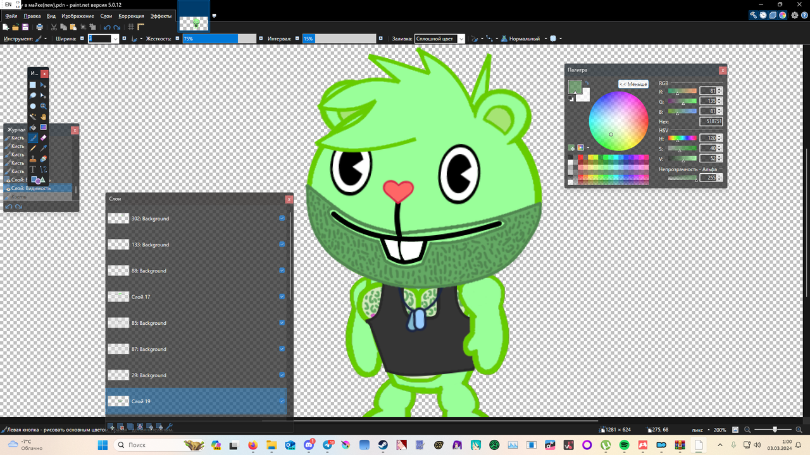Click the Интервал spacing slider
This screenshot has width=810, height=455.
pyautogui.click(x=339, y=39)
